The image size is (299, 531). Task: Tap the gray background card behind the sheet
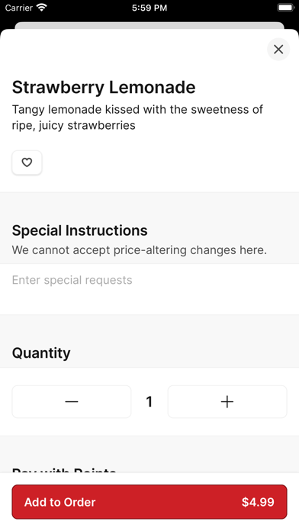click(x=149, y=25)
